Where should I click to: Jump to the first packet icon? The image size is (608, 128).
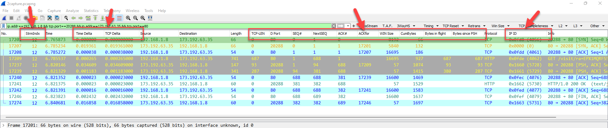(x=95, y=18)
